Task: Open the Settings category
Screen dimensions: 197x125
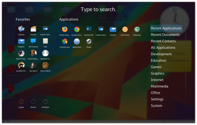Action: pyautogui.click(x=157, y=99)
